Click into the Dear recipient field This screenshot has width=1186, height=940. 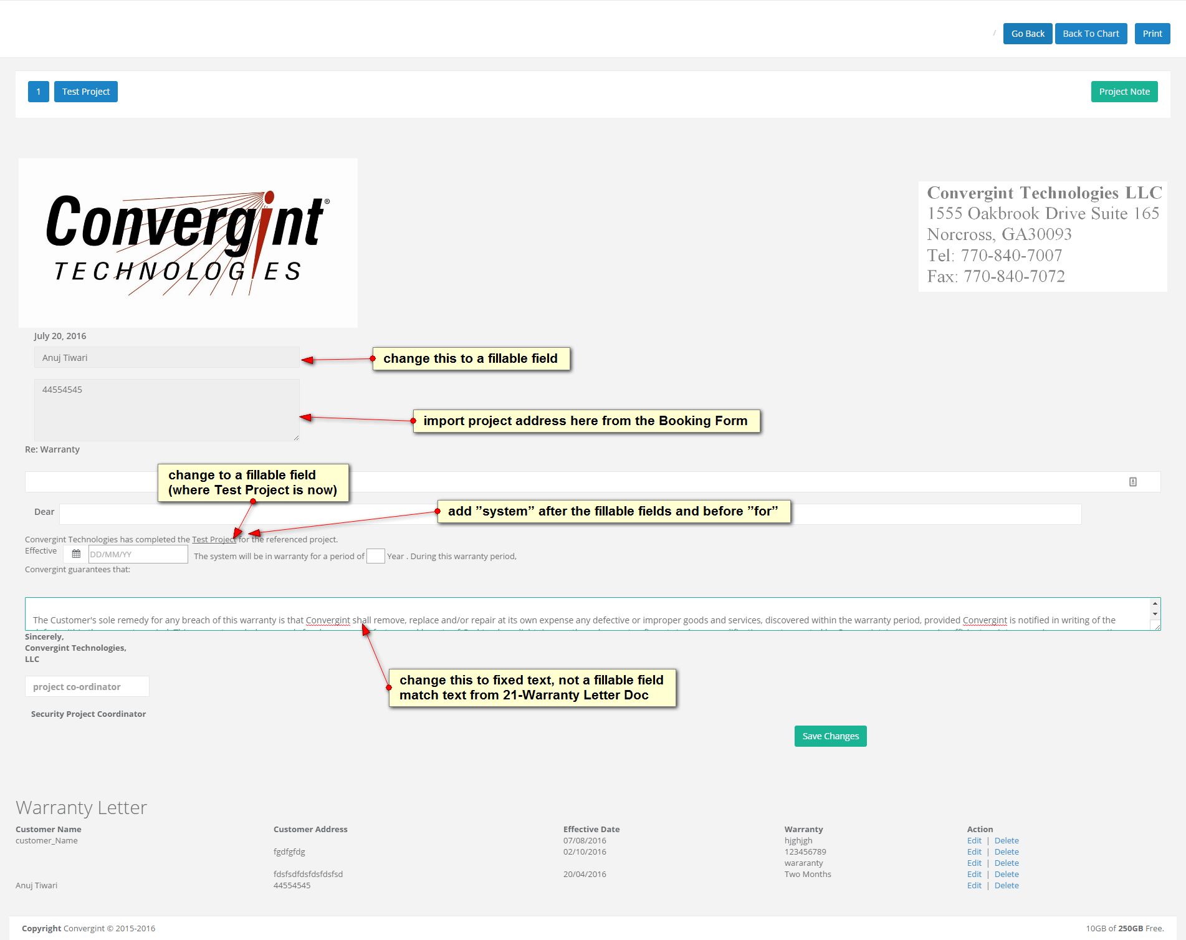click(570, 514)
